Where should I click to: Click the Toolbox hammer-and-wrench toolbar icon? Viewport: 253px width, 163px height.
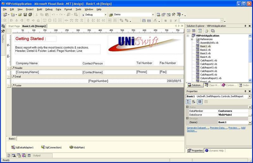coord(173,15)
